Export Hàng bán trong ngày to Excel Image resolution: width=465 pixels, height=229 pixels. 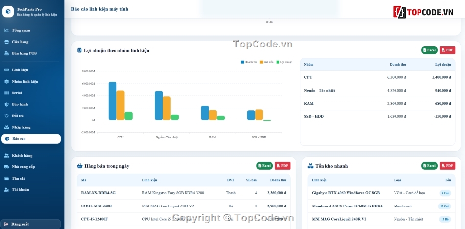pos(264,166)
